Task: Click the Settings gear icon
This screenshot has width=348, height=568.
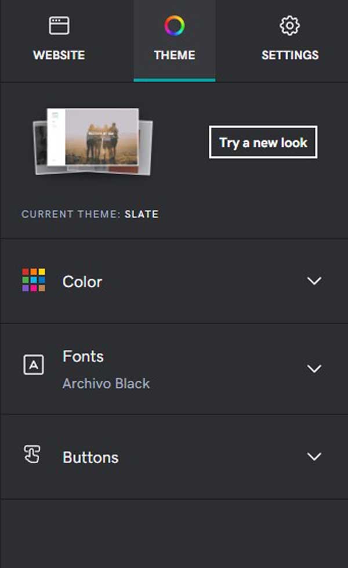Action: click(289, 26)
